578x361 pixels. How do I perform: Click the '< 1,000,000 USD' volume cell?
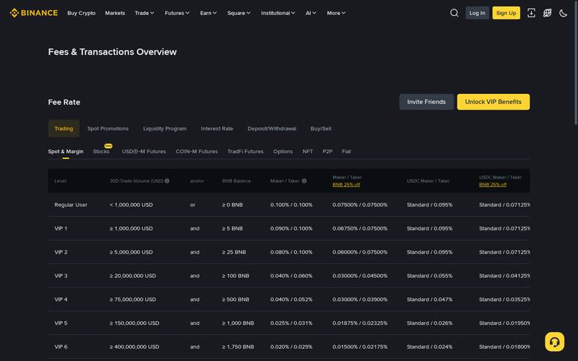(131, 205)
